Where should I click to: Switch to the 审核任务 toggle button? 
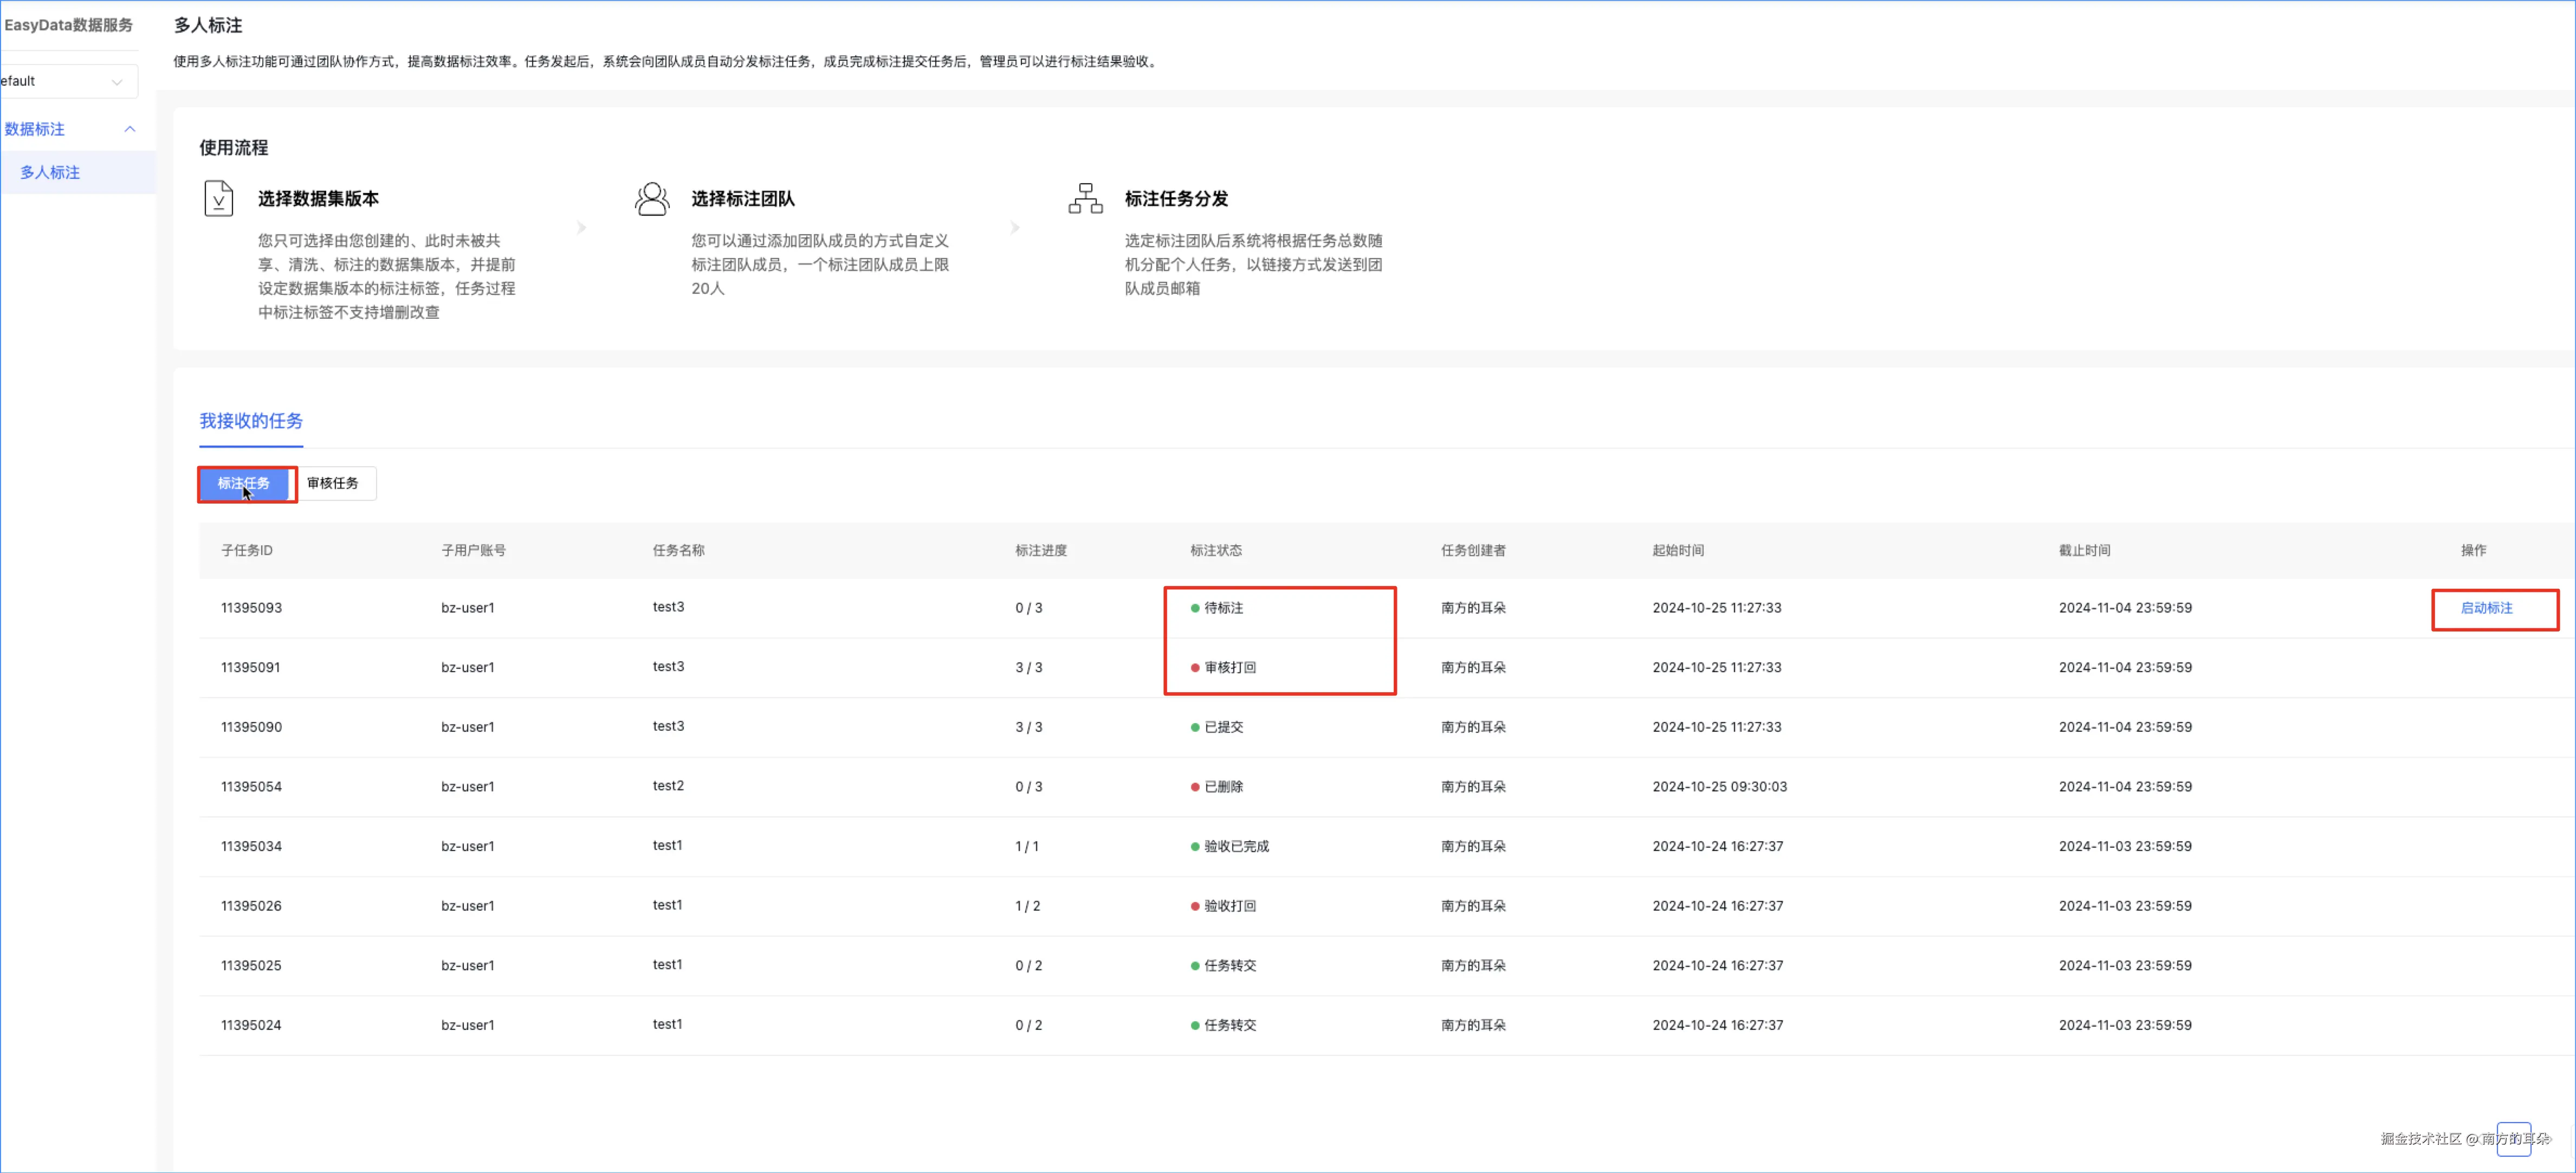333,484
